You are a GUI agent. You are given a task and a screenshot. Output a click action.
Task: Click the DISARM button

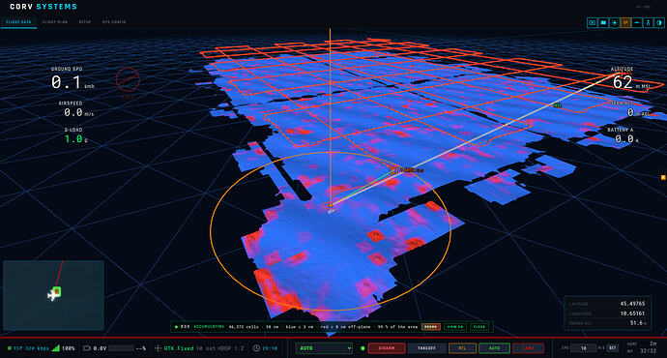click(387, 348)
